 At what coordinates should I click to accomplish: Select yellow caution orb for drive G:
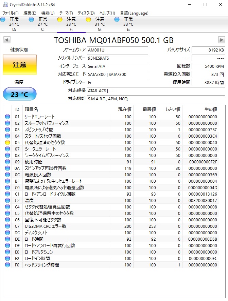pyautogui.click(x=88, y=20)
